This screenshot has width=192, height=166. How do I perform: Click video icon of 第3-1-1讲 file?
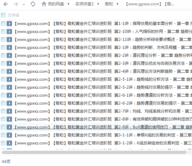9,135
